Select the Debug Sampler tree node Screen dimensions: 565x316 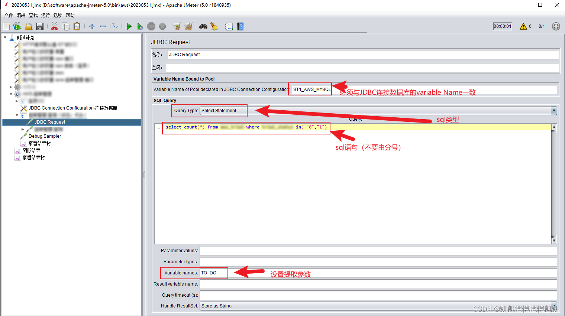pos(45,136)
